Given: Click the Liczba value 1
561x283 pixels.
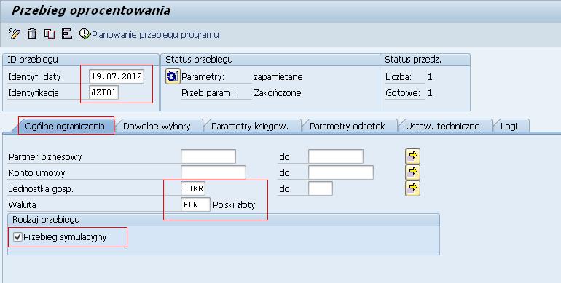Looking at the screenshot, I should coord(430,77).
